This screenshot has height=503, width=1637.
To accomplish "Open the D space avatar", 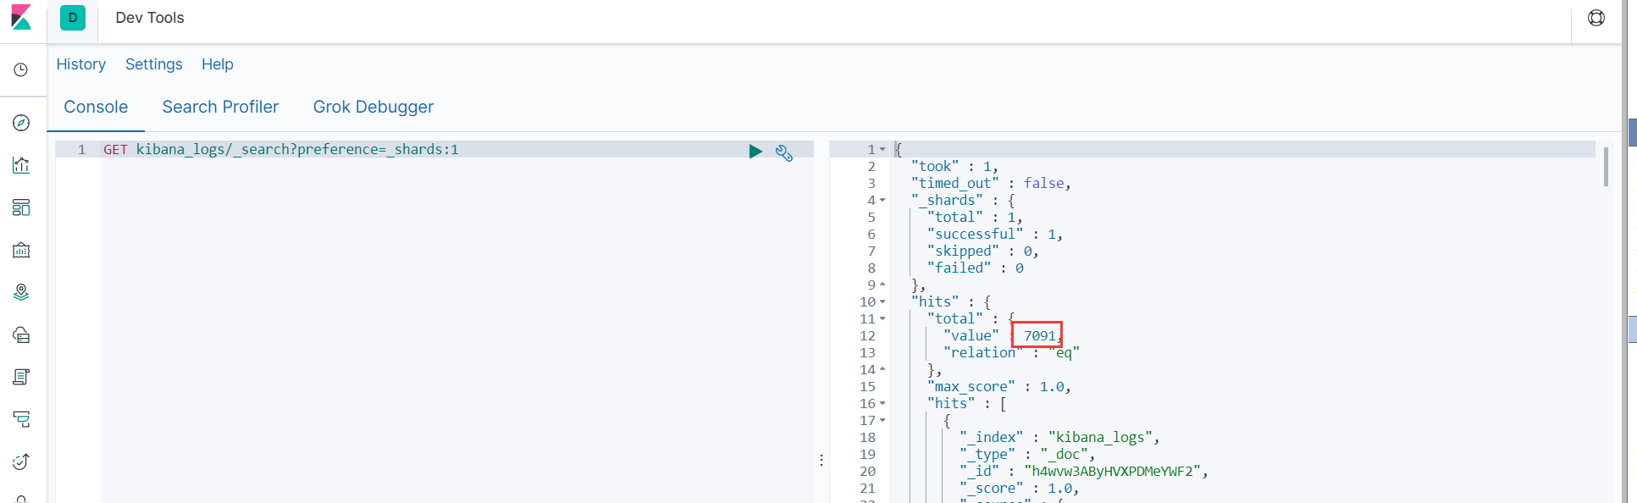I will coord(73,18).
